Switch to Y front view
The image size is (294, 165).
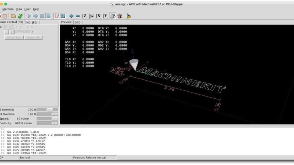tap(106, 16)
